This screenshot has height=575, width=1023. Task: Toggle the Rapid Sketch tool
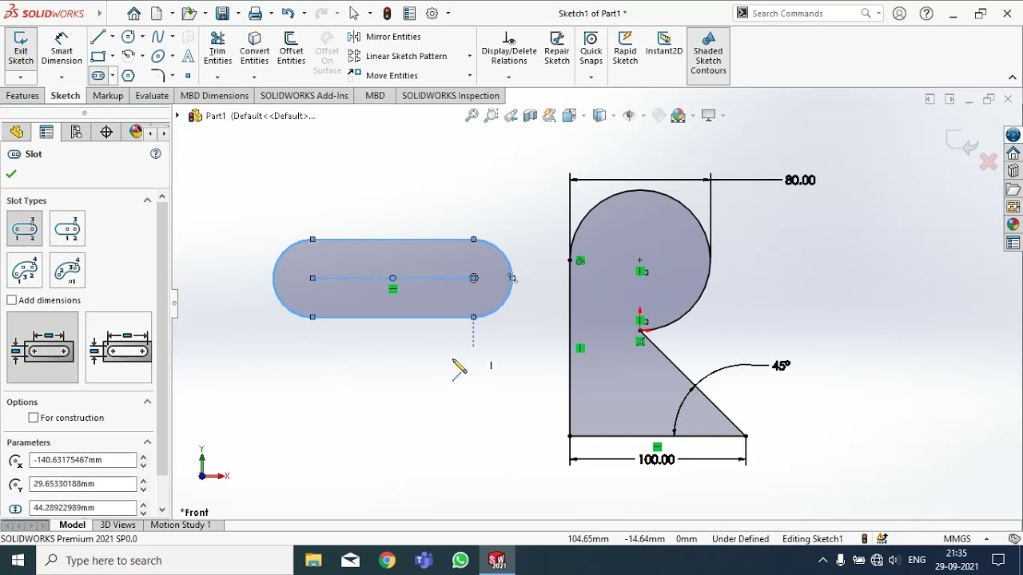[x=625, y=49]
